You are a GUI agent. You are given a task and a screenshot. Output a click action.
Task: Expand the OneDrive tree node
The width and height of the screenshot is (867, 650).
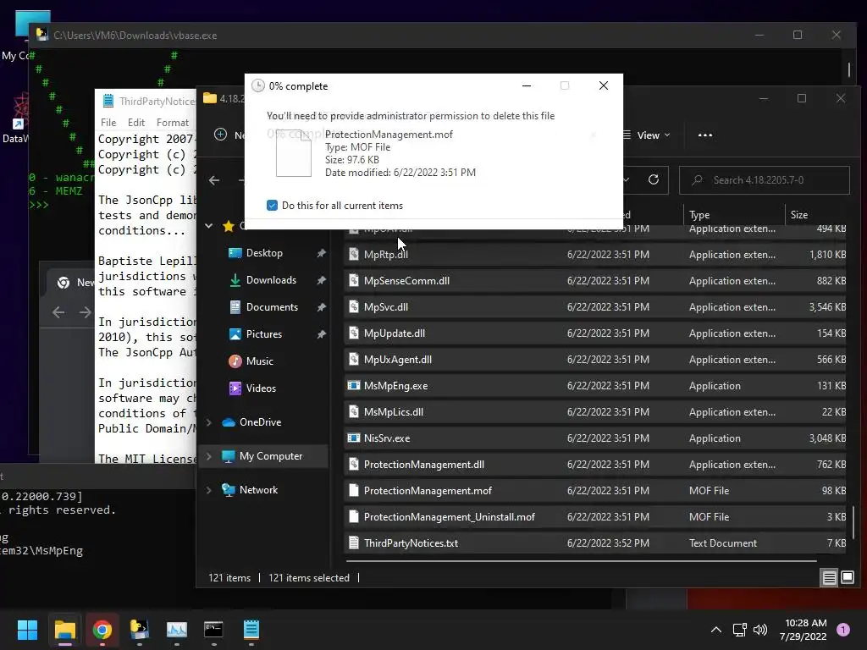coord(209,422)
